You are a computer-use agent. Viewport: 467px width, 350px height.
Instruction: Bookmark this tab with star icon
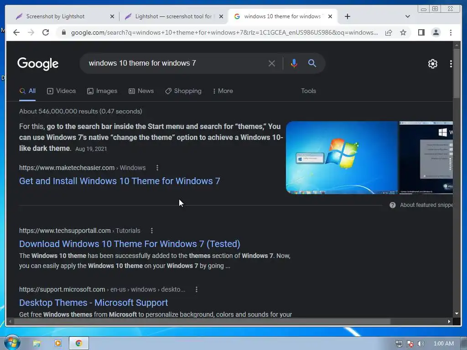[403, 32]
